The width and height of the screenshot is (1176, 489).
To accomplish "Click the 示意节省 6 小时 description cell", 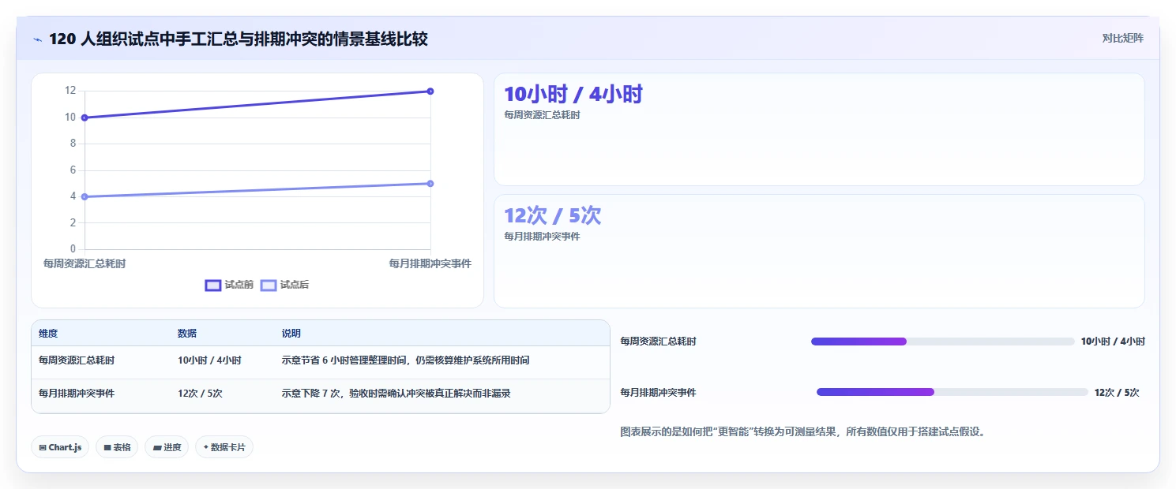I will [405, 360].
